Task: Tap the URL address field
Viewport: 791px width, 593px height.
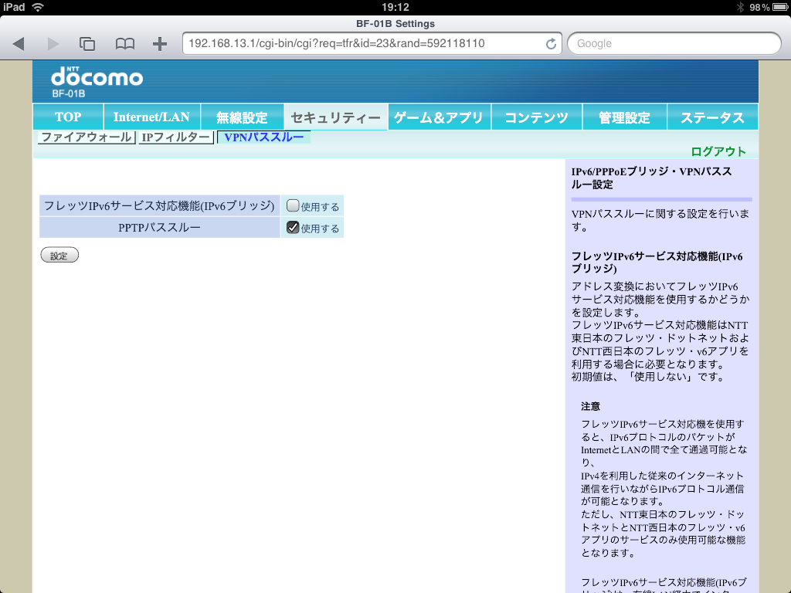Action: click(372, 44)
